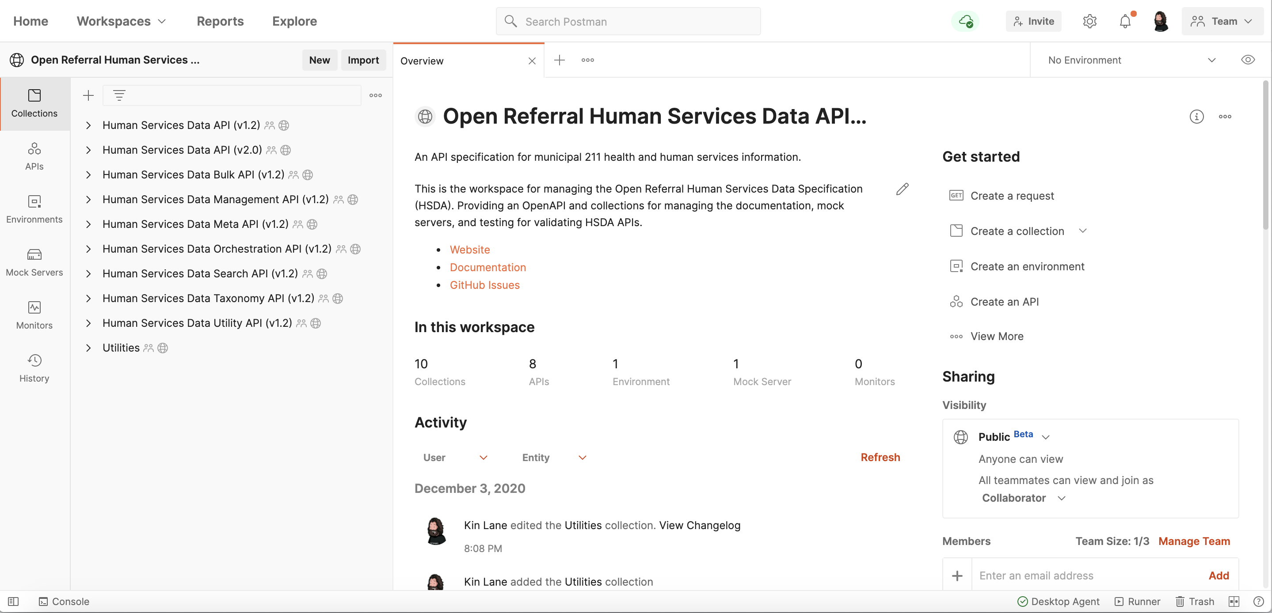This screenshot has height=613, width=1272.
Task: Click the New button
Action: (x=320, y=60)
